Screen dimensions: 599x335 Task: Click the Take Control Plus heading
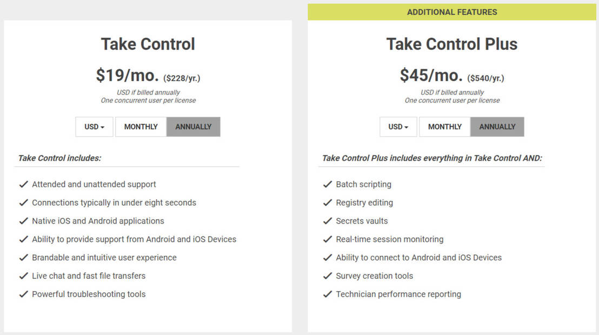(x=452, y=44)
